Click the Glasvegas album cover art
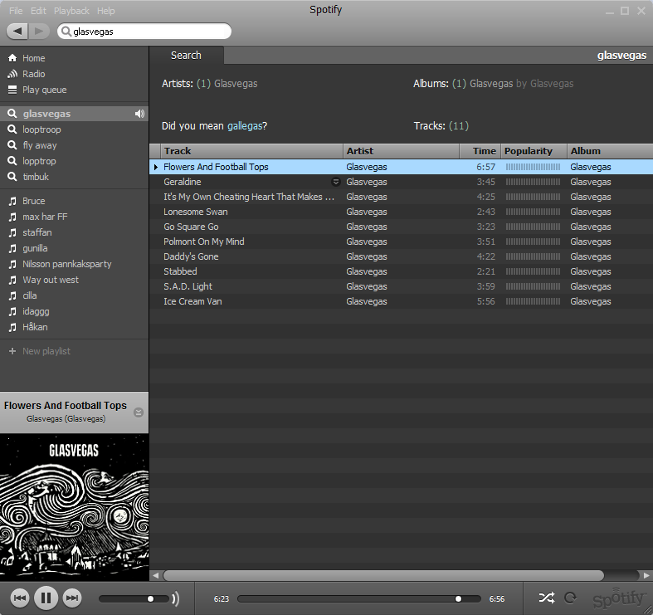Viewport: 653px width, 615px height. pyautogui.click(x=74, y=507)
